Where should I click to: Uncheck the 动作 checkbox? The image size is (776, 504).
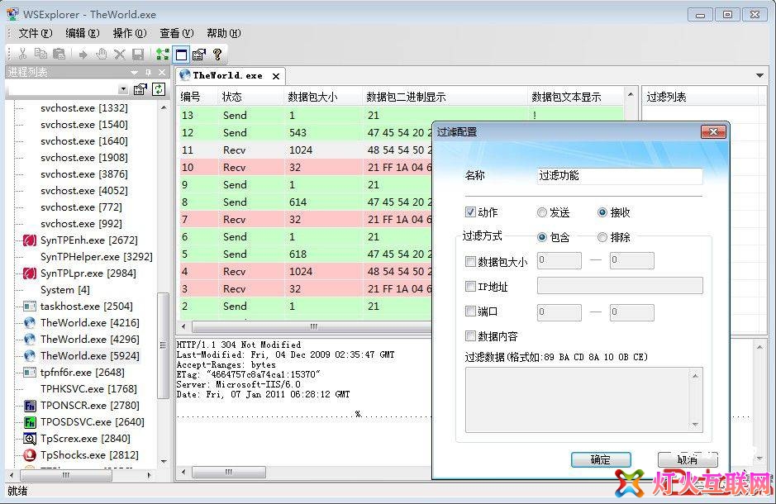click(470, 212)
